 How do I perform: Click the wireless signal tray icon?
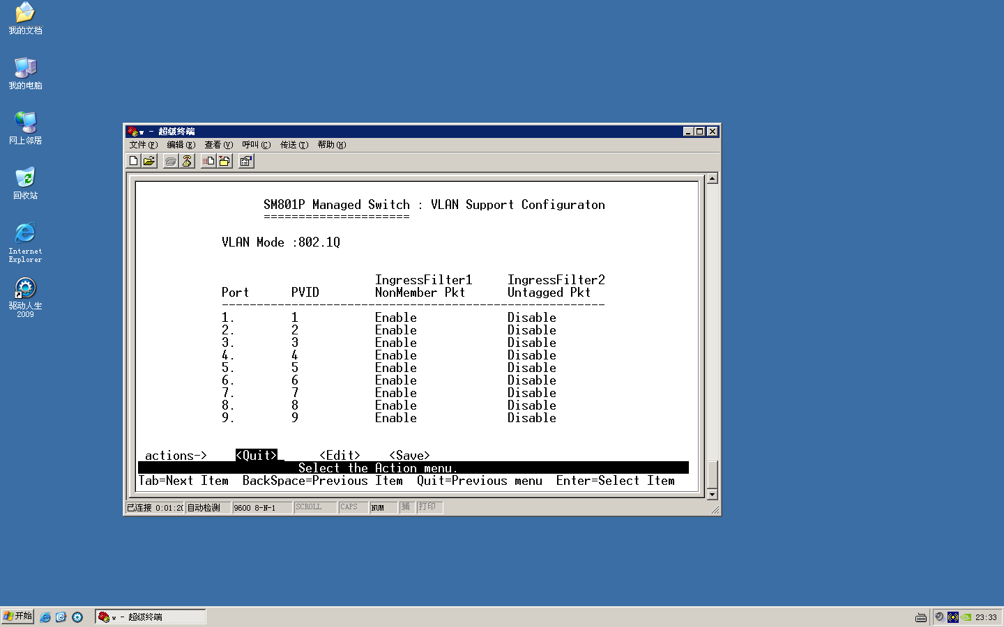(953, 617)
